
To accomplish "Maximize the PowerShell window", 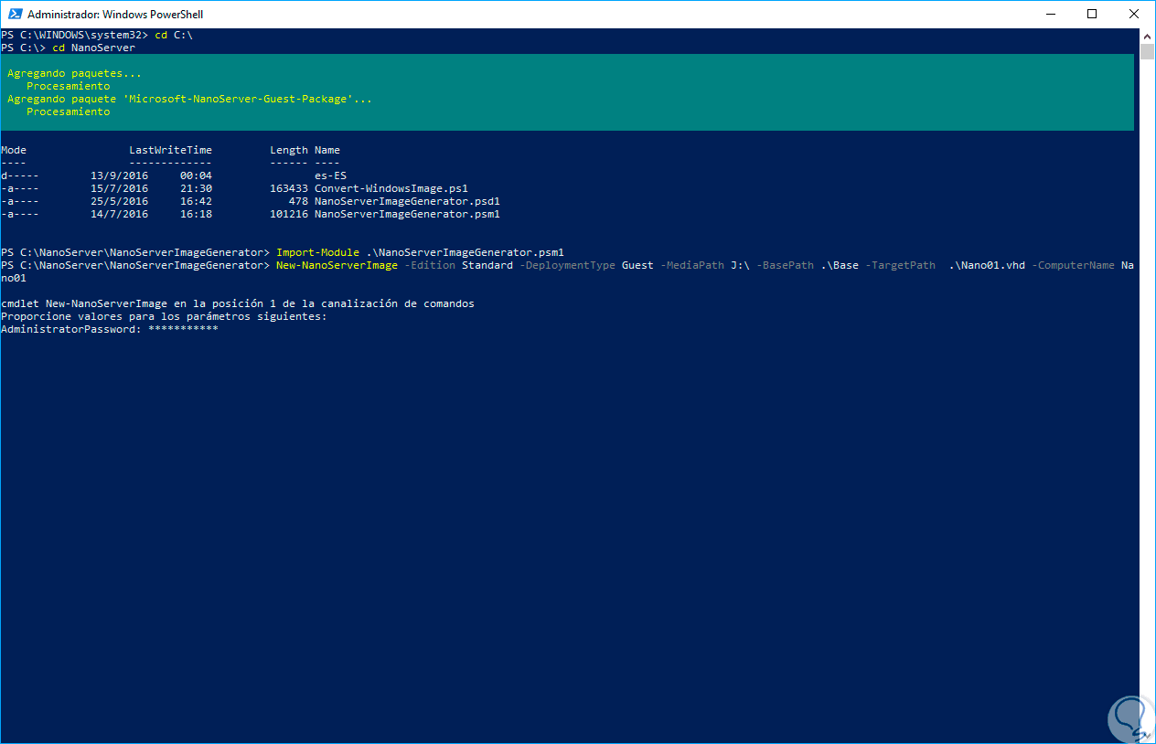I will click(1092, 14).
